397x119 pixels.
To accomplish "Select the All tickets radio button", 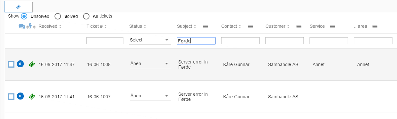I will (x=86, y=16).
